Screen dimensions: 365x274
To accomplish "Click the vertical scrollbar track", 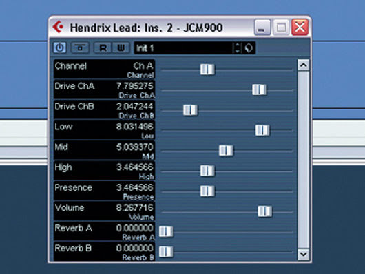I will 303,160.
